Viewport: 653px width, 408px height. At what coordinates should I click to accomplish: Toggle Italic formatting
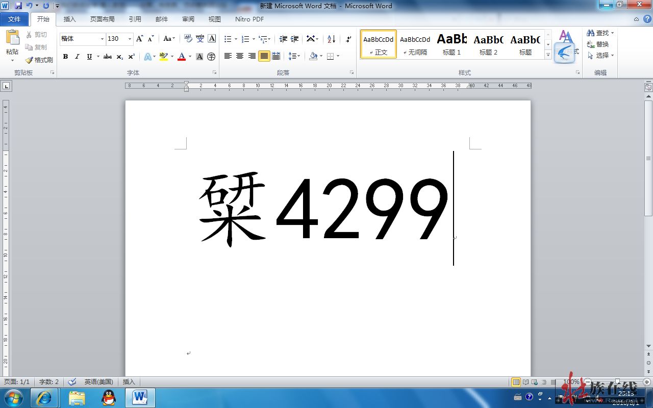[77, 57]
